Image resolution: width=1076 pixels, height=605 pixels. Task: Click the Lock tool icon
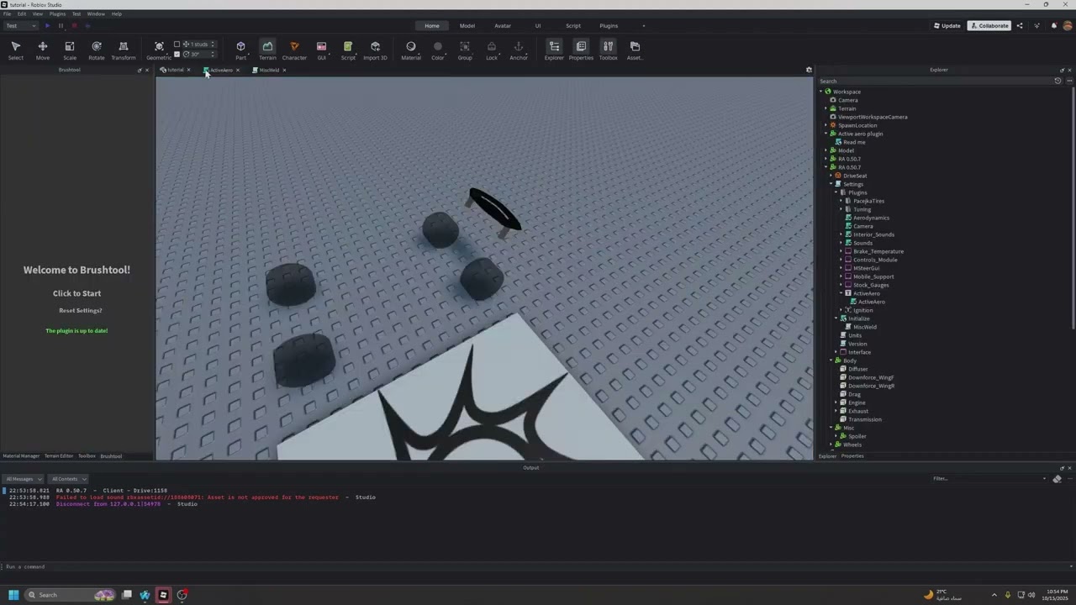(x=492, y=50)
